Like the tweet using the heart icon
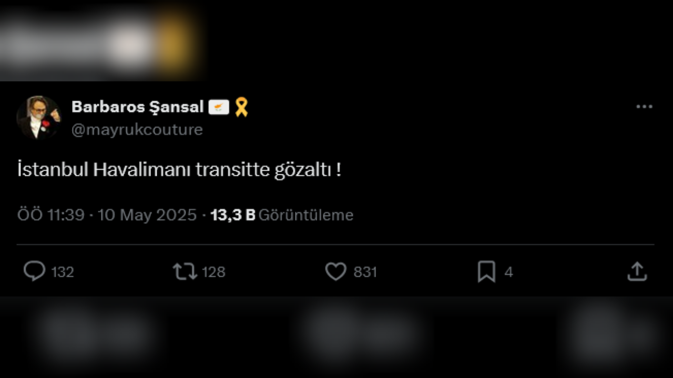Image resolution: width=673 pixels, height=378 pixels. (x=335, y=271)
